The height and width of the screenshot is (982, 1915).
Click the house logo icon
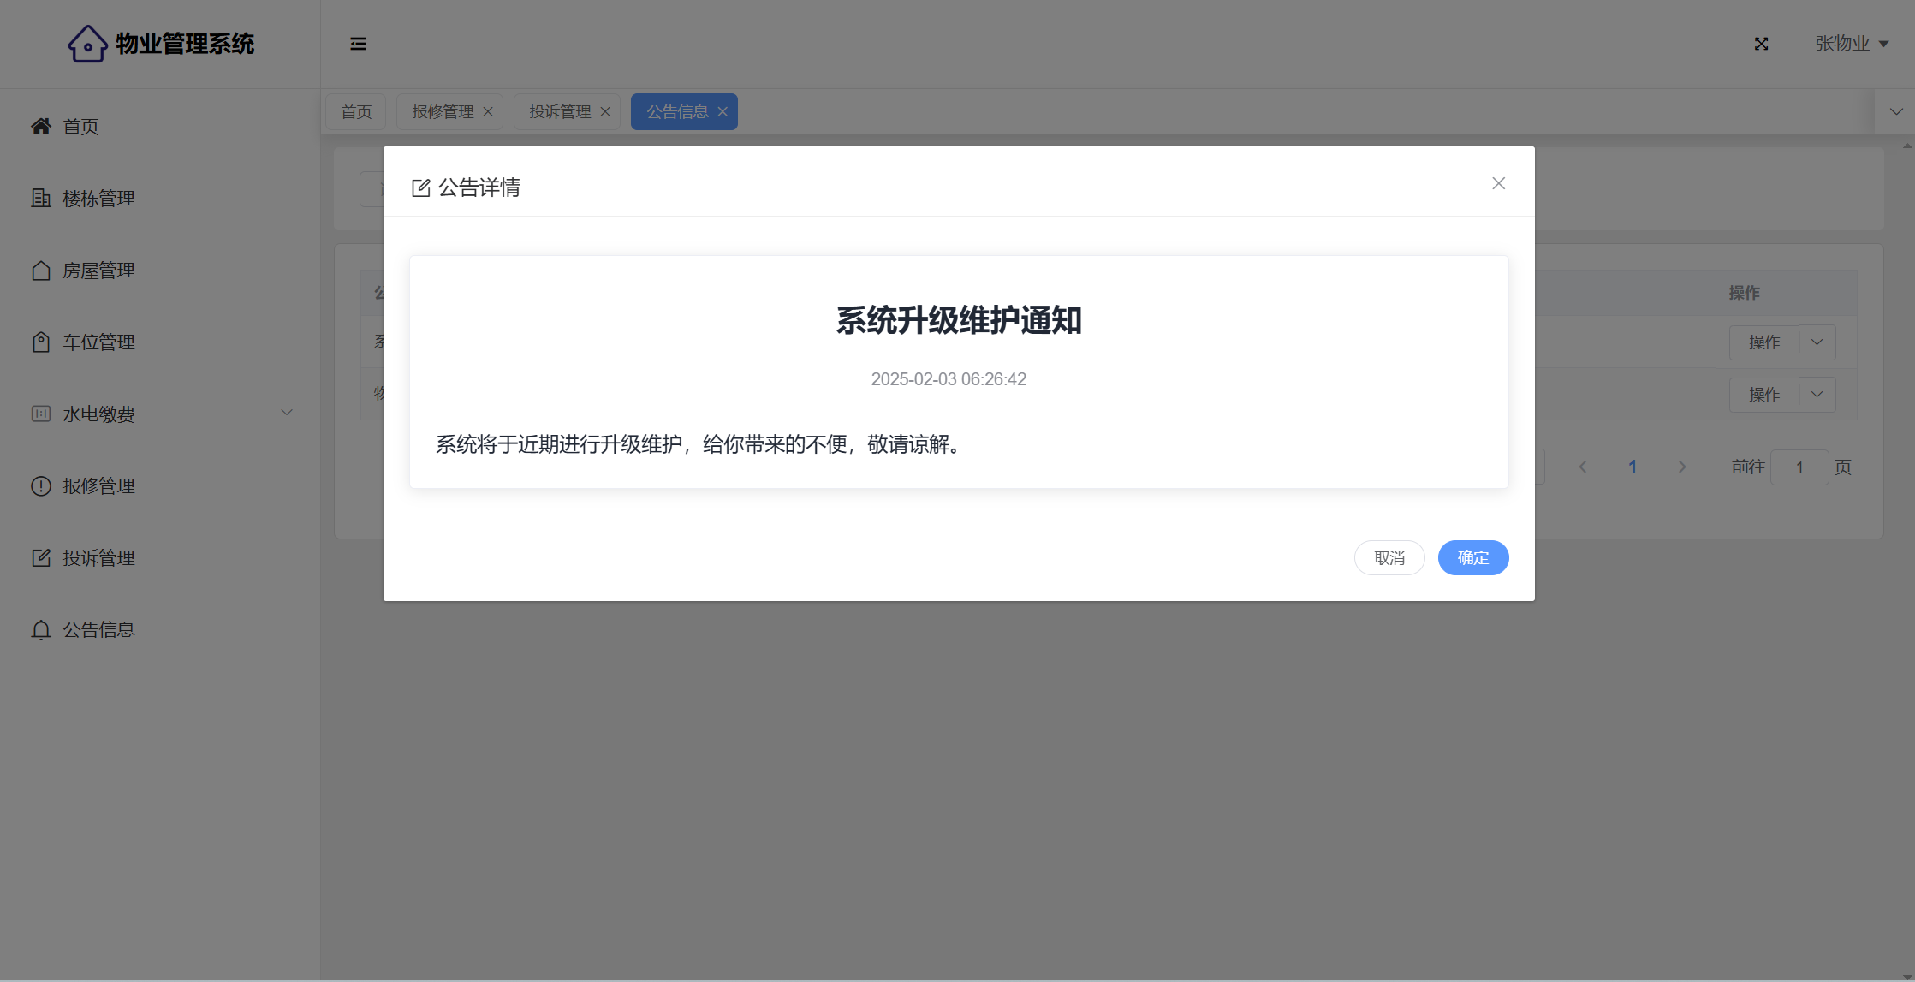pos(87,44)
